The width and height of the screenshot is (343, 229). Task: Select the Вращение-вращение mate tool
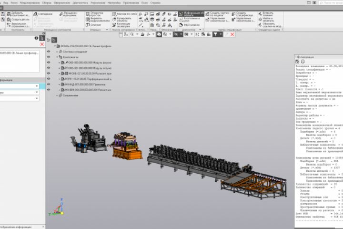tap(68, 14)
